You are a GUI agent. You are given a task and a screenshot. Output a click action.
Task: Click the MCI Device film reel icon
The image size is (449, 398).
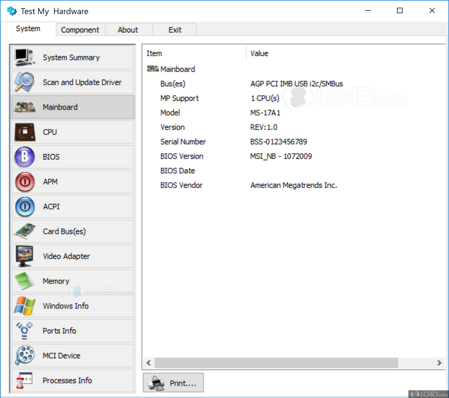pos(25,355)
